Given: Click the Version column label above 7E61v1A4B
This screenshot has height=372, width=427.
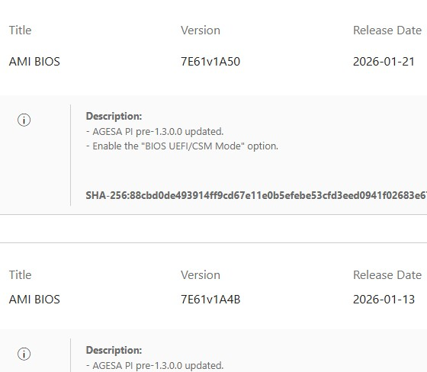Looking at the screenshot, I should pyautogui.click(x=201, y=275).
